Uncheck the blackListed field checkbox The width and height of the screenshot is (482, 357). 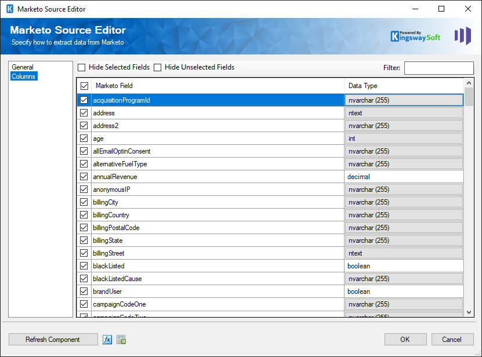84,266
